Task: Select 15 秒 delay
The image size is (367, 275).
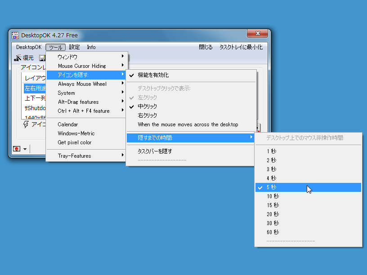Action: (308, 205)
